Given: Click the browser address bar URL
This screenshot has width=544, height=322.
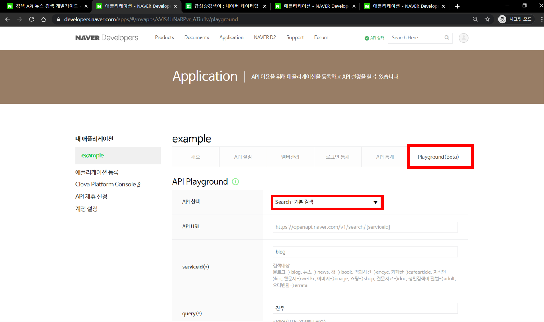Looking at the screenshot, I should click(151, 19).
